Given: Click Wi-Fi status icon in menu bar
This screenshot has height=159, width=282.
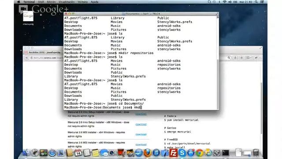Looking at the screenshot, I should [x=224, y=2].
